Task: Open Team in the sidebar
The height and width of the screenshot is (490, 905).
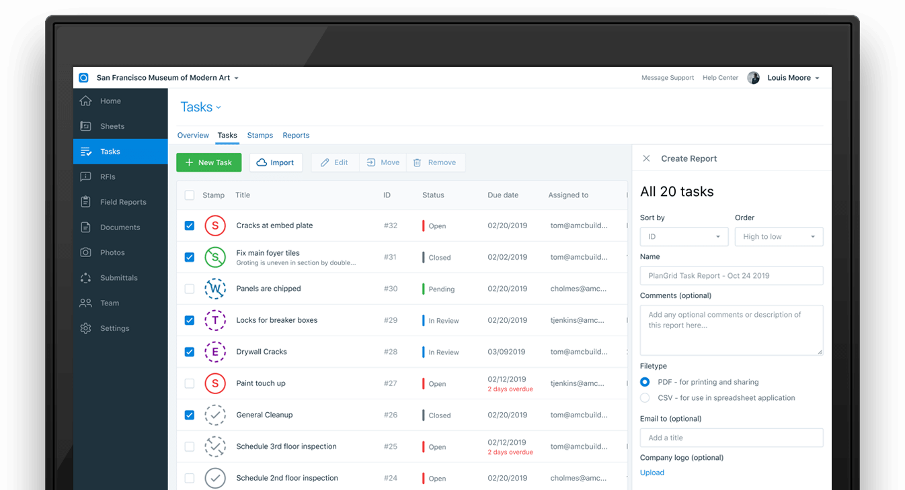Action: [120, 303]
